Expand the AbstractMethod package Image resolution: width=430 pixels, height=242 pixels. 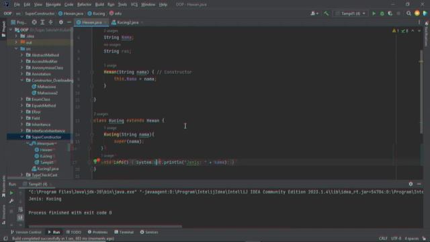click(x=21, y=55)
